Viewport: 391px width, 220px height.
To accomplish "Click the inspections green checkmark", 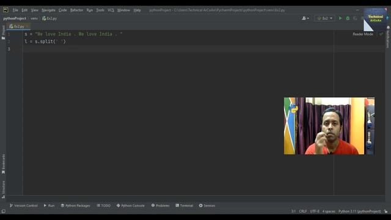I will pyautogui.click(x=381, y=34).
